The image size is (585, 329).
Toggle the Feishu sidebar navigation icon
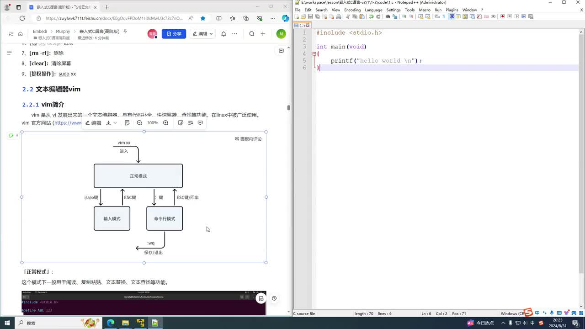coord(11,34)
